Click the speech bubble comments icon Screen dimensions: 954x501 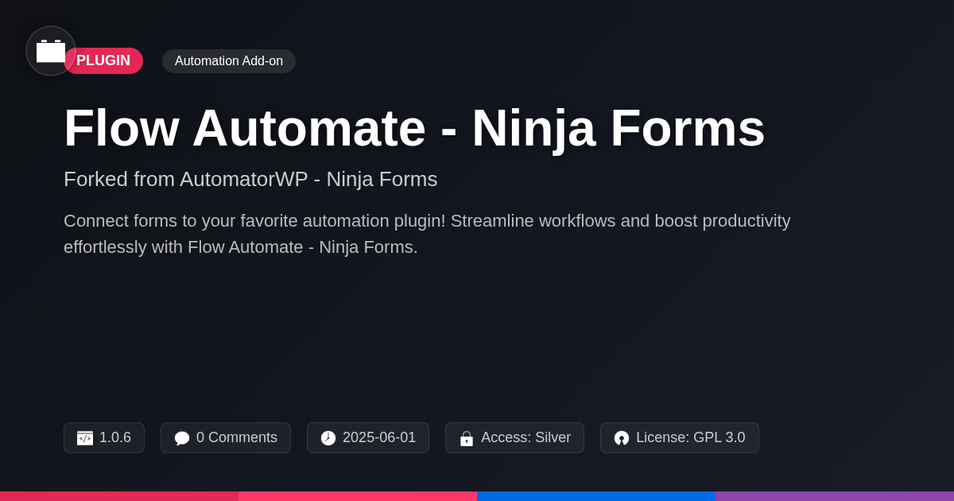coord(182,438)
